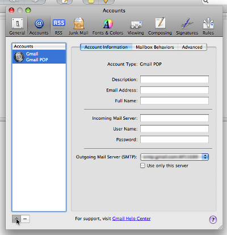Viewport: 227px width, 235px height.
Task: Click the Full Name input field
Action: click(x=174, y=100)
